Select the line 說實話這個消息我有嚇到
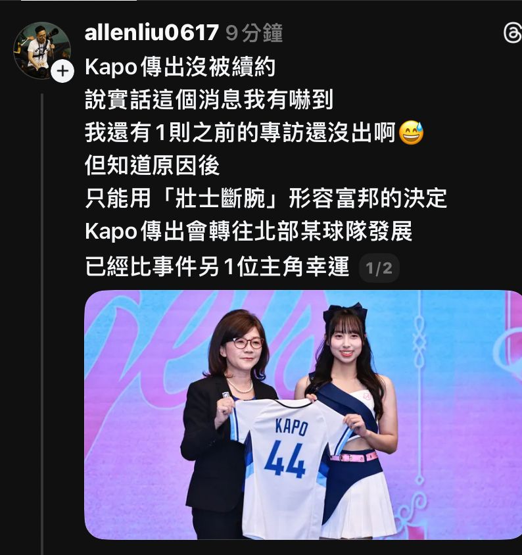 point(209,99)
